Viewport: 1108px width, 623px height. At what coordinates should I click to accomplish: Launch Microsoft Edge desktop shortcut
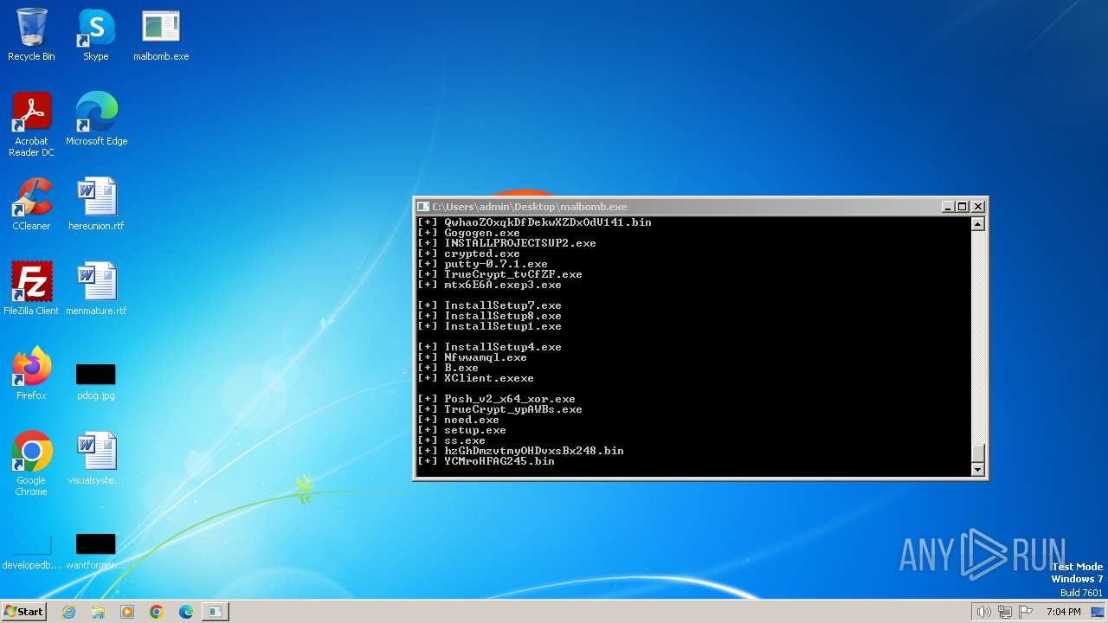[x=96, y=119]
